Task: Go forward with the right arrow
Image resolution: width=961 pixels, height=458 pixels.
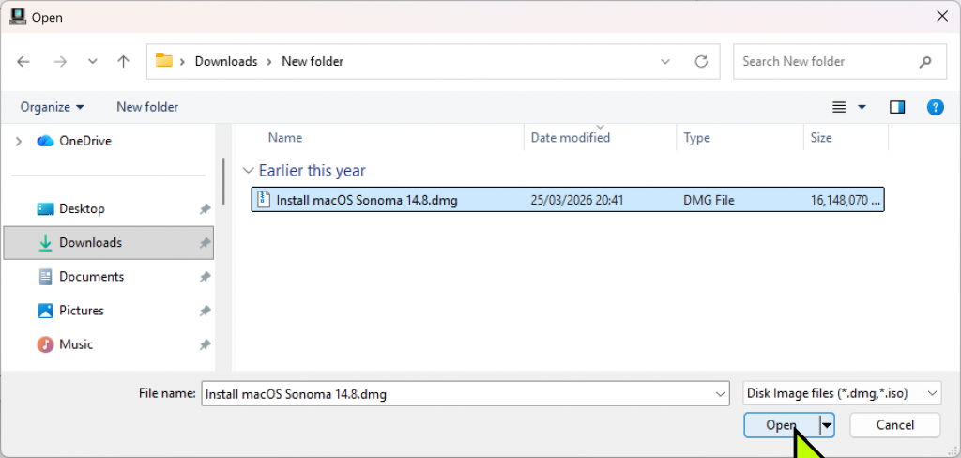Action: (60, 61)
